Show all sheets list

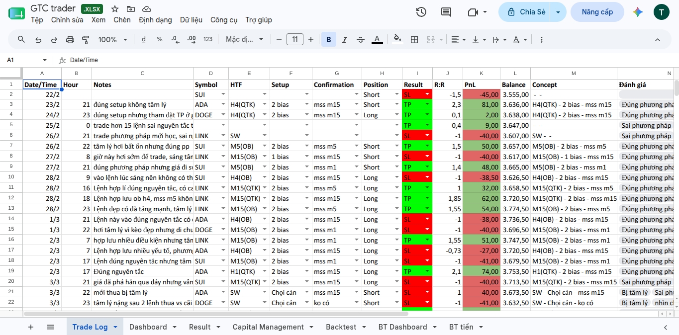click(x=51, y=327)
